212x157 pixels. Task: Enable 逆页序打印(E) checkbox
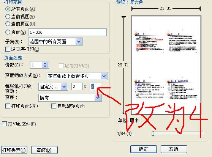click(8, 49)
